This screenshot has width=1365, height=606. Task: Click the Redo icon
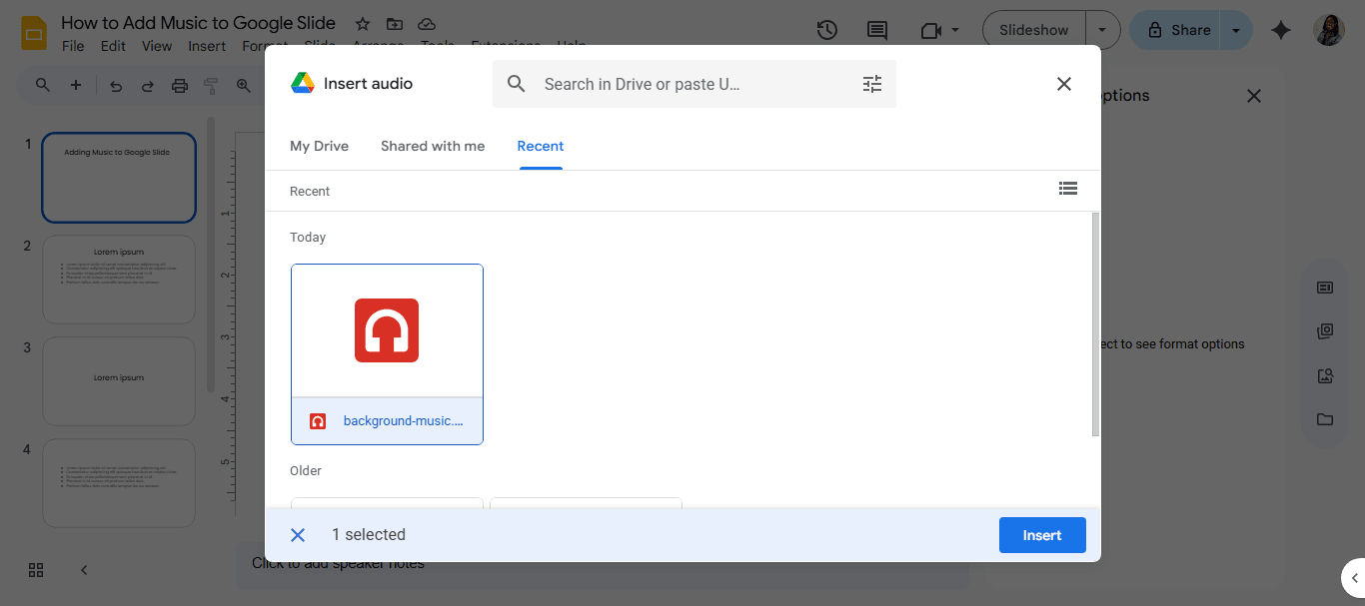(148, 86)
